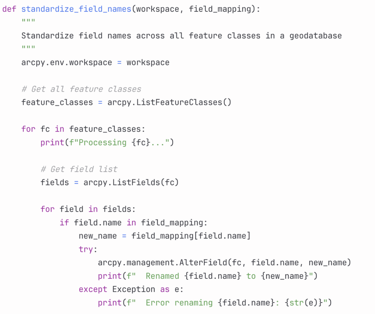
Task: Click the print Error renaming statement
Action: point(215,303)
